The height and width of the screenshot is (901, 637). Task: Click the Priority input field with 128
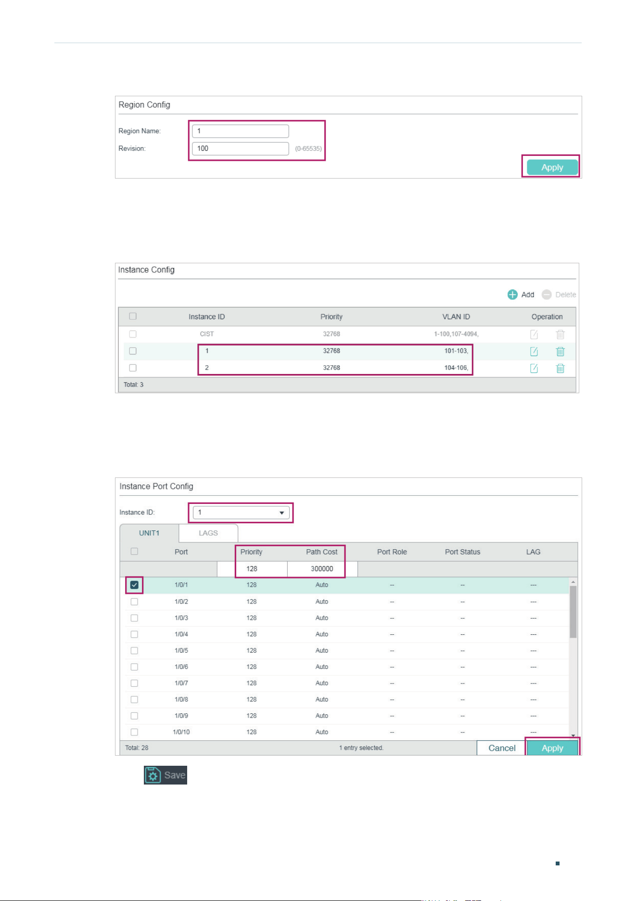[x=252, y=569]
